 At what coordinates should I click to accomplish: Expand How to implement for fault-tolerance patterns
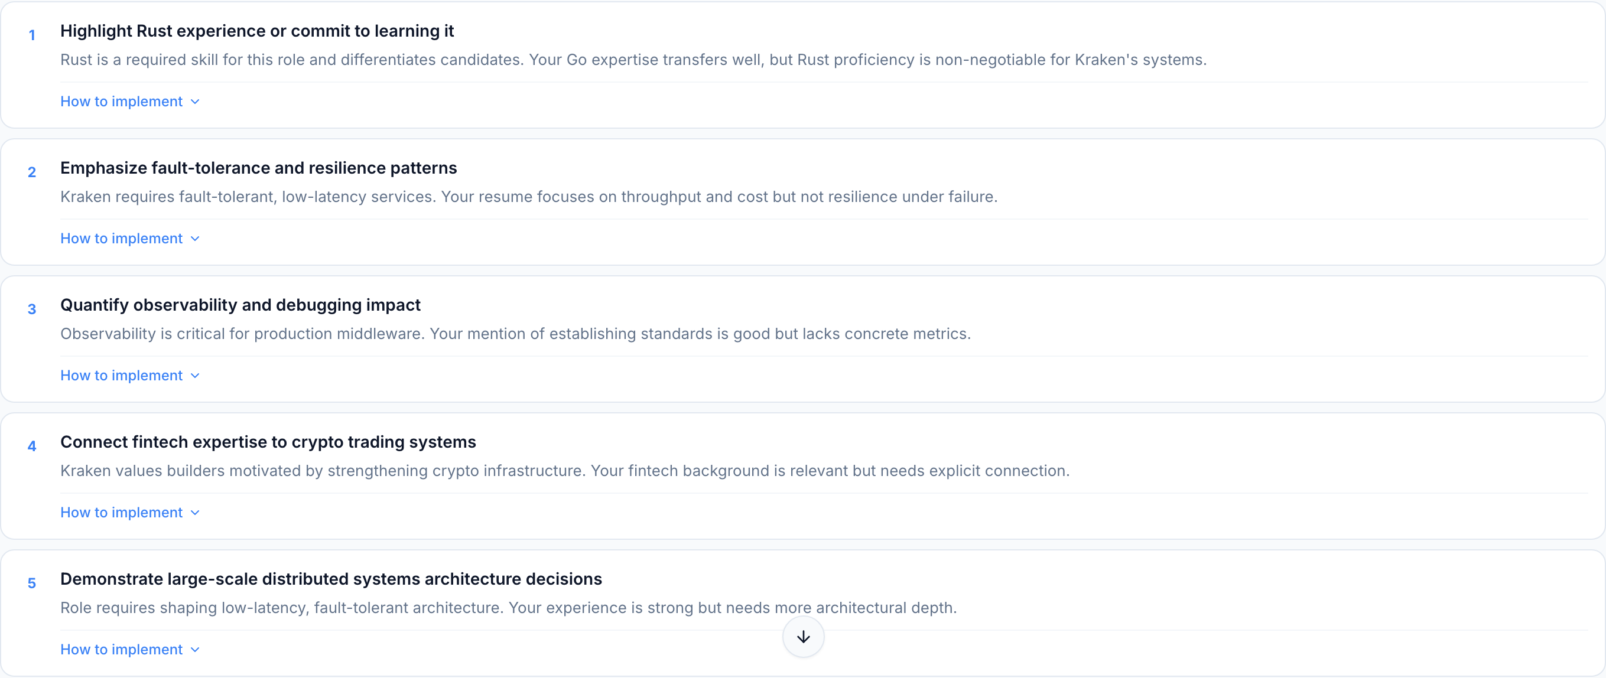pos(122,239)
